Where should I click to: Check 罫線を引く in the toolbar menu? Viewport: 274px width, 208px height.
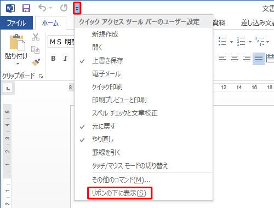pos(144,153)
